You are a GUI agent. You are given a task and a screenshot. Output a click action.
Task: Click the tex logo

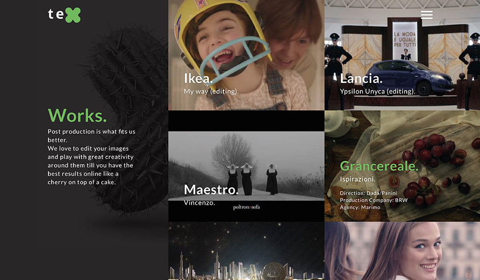tap(64, 15)
